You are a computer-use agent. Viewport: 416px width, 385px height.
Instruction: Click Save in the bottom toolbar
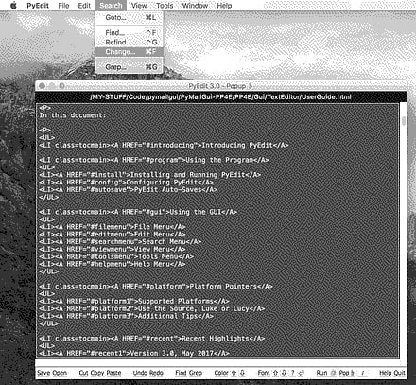pos(43,373)
